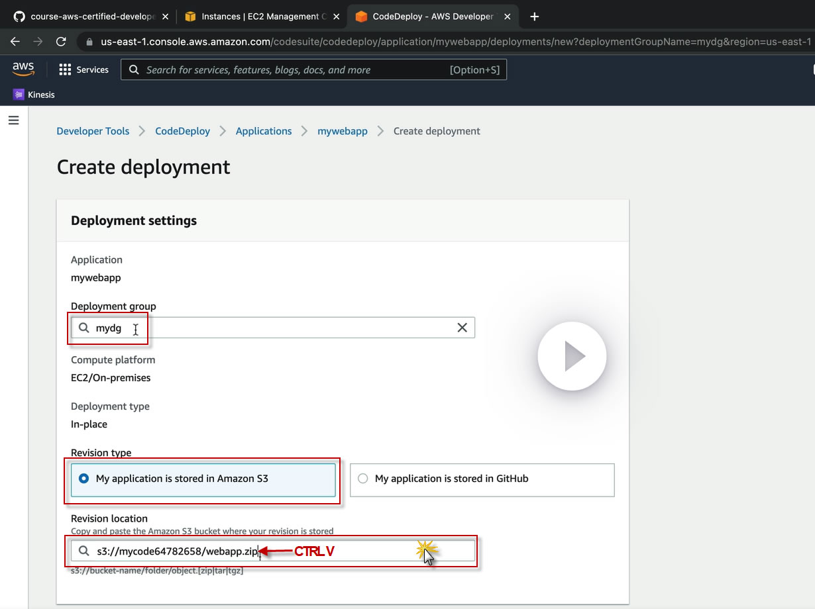Viewport: 815px width, 609px height.
Task: Open the hamburger side navigation menu
Action: tap(13, 120)
